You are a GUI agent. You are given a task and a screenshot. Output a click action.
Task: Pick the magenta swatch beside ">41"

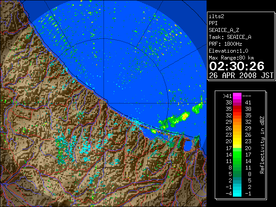pyautogui.click(x=237, y=96)
